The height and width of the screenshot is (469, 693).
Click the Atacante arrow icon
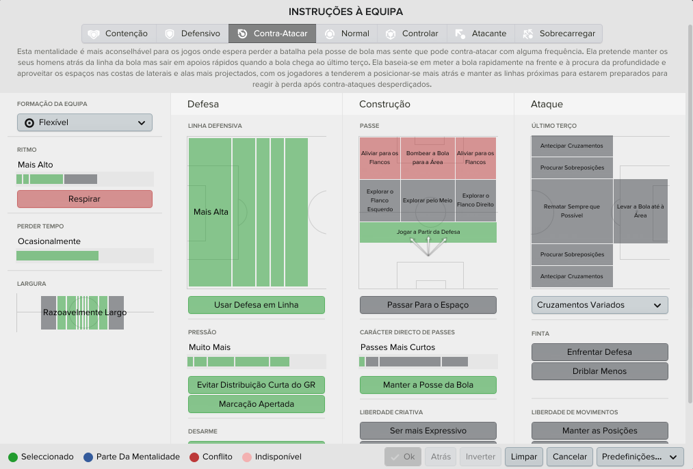460,34
